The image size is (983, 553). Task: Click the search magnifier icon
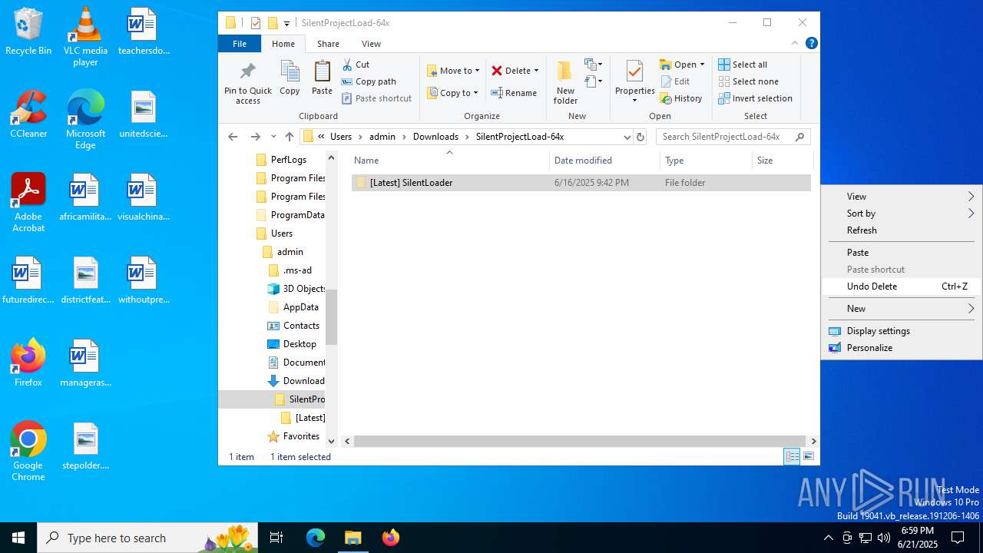(799, 137)
